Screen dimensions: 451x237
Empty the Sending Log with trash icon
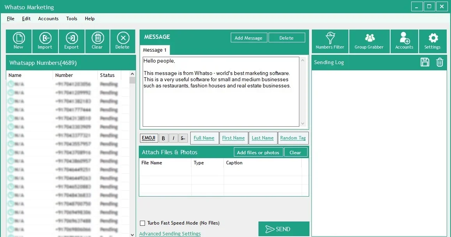coord(439,62)
